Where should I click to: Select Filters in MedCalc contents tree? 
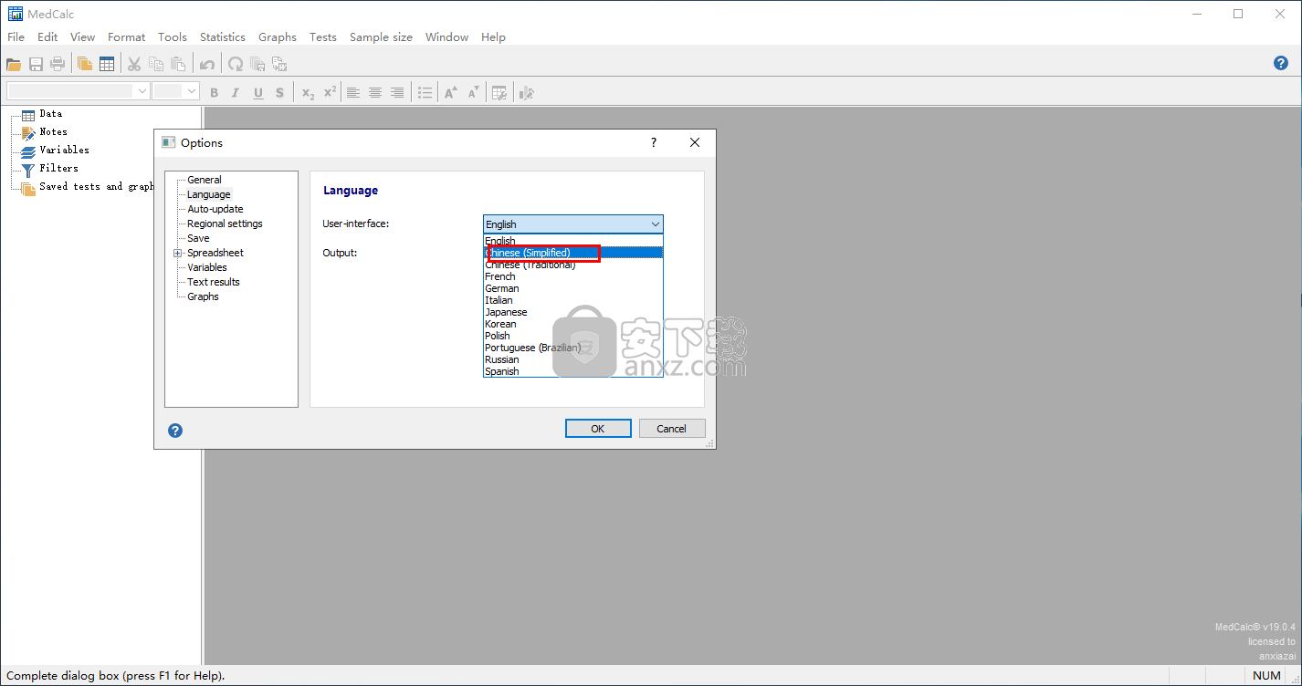(58, 168)
